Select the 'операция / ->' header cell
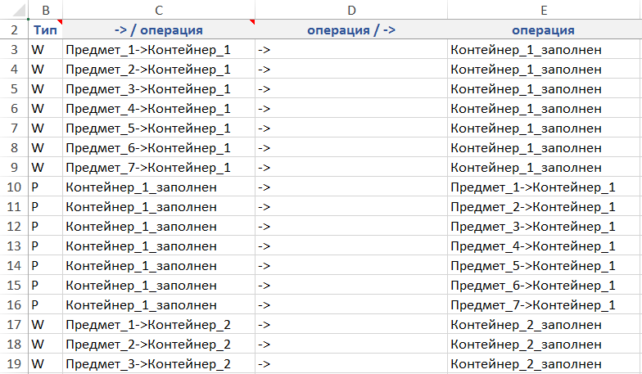The width and height of the screenshot is (642, 374). pos(350,30)
